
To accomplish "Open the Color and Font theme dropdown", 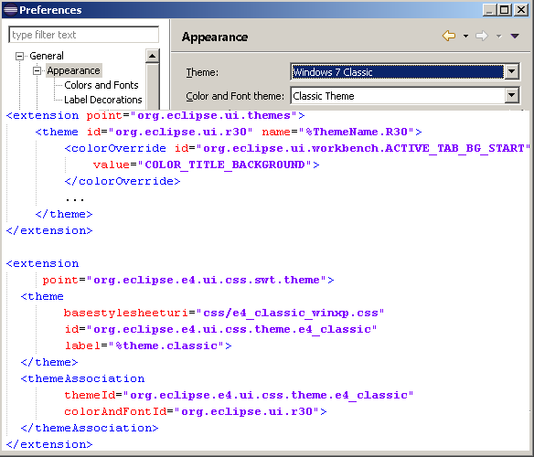I will coord(512,96).
